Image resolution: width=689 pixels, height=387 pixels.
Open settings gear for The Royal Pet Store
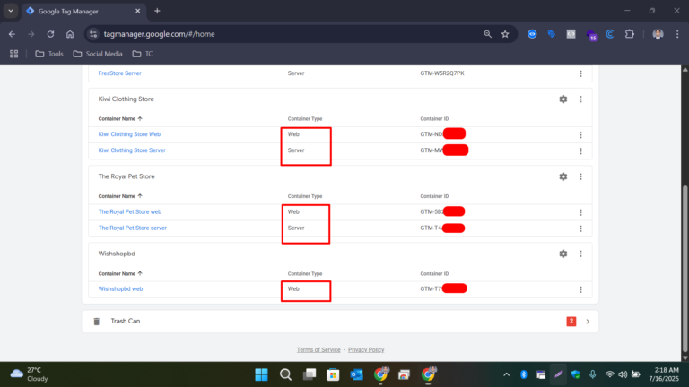coord(563,176)
